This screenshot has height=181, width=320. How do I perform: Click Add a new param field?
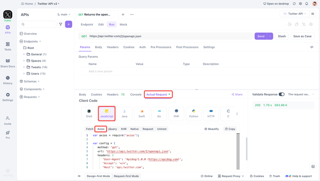coord(100,71)
